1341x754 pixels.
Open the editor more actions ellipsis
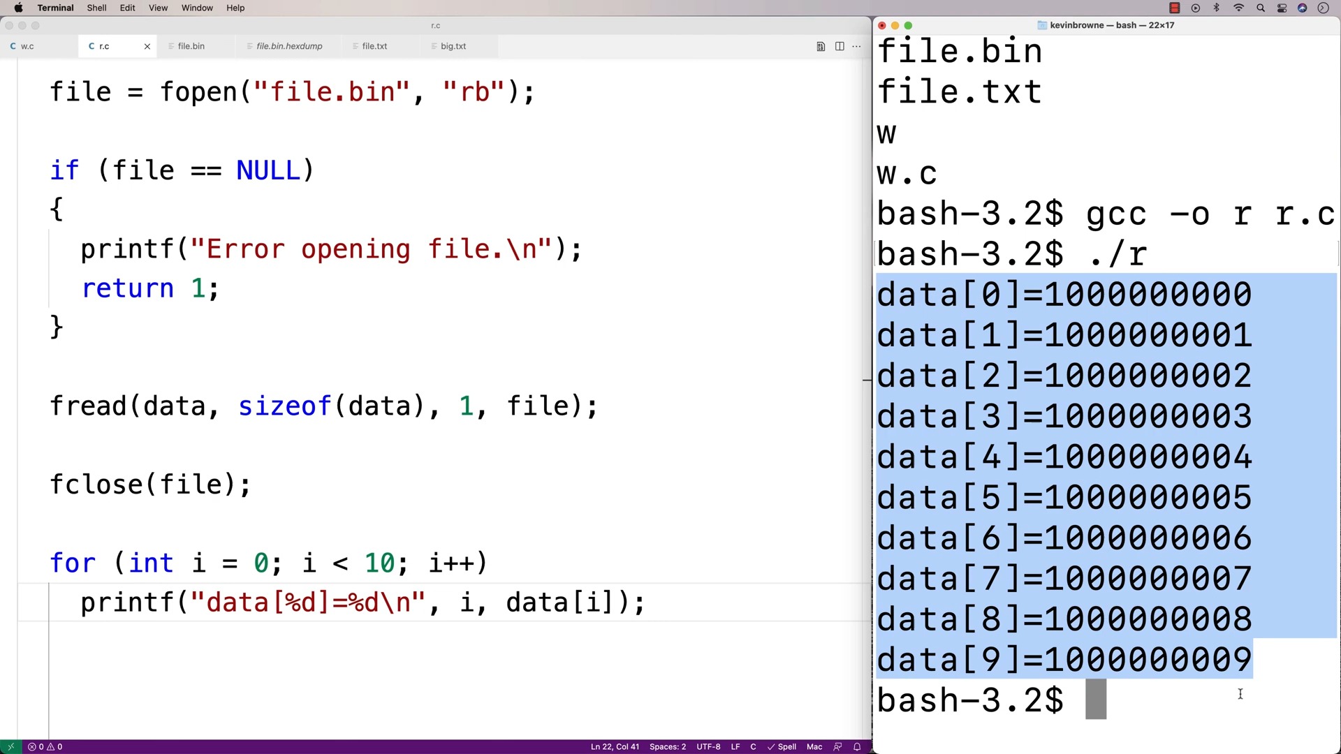click(857, 46)
